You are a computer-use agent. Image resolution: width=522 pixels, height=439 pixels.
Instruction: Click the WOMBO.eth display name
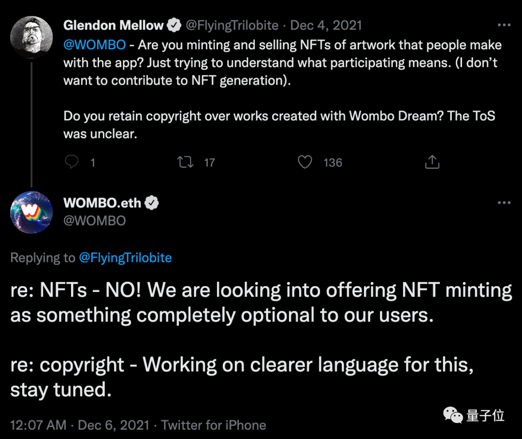[x=102, y=203]
